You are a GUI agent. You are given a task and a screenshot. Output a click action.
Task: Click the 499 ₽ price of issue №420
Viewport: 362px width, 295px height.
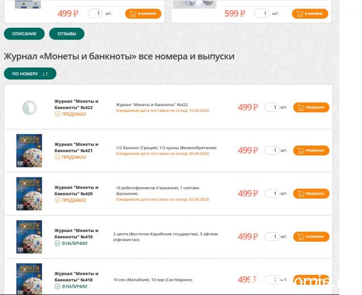[248, 193]
